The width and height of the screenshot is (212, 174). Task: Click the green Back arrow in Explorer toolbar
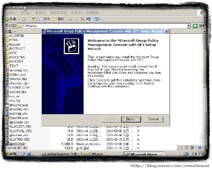[x=7, y=19]
